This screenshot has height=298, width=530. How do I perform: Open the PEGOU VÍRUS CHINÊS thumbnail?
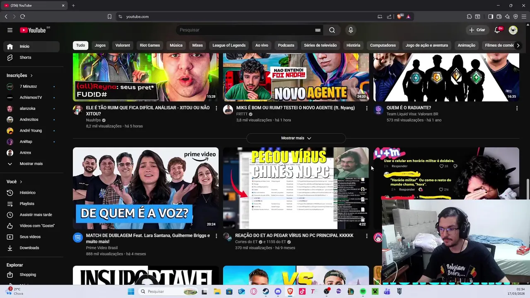[x=296, y=188]
